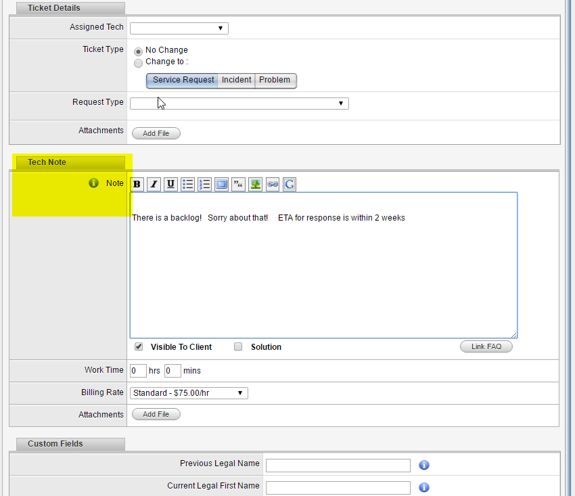Click the info icon next to Note label

pyautogui.click(x=93, y=183)
